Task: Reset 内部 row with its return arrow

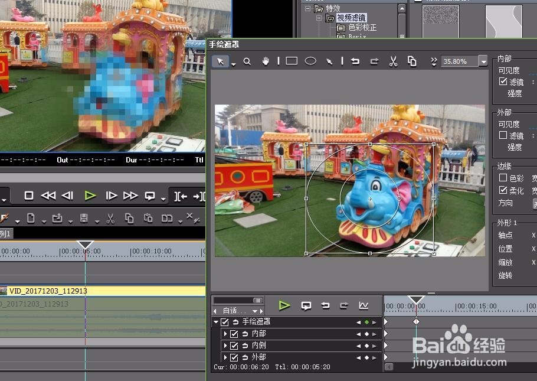Action: tap(245, 334)
